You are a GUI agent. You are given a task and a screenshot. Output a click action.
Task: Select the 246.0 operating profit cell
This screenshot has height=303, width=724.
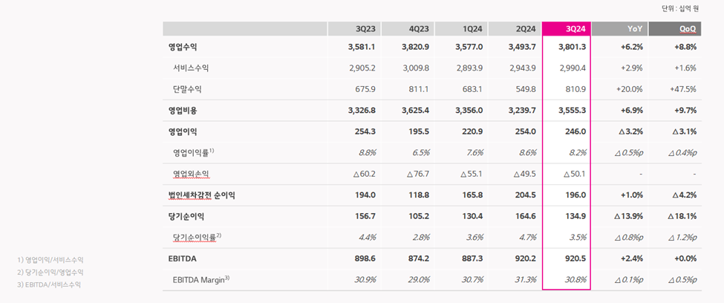577,131
